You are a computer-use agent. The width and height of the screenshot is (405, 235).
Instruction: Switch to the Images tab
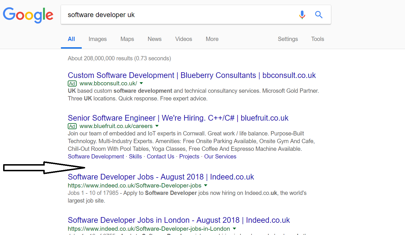tap(98, 39)
